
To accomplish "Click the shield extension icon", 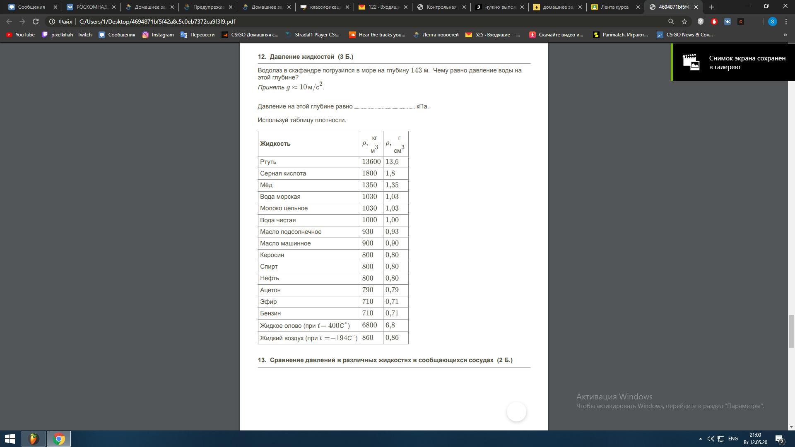I will click(x=701, y=22).
